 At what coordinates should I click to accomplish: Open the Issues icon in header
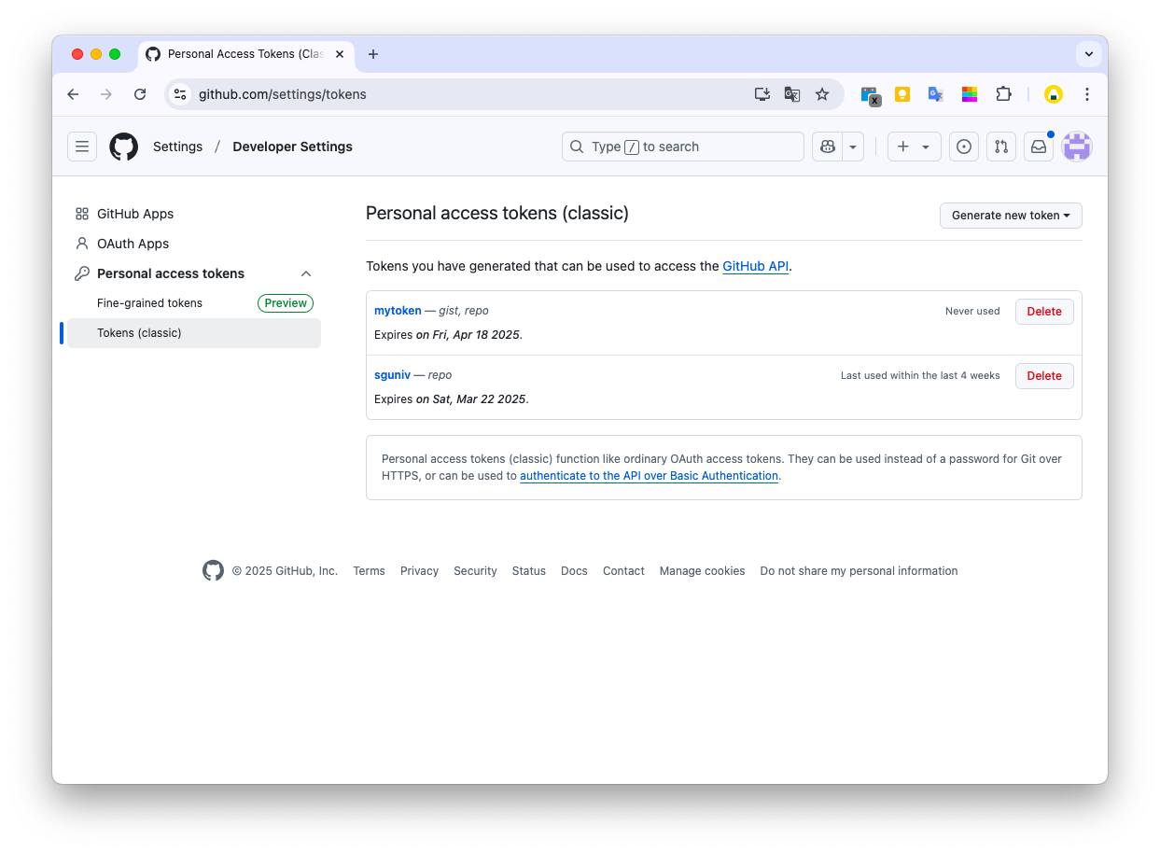(x=964, y=147)
